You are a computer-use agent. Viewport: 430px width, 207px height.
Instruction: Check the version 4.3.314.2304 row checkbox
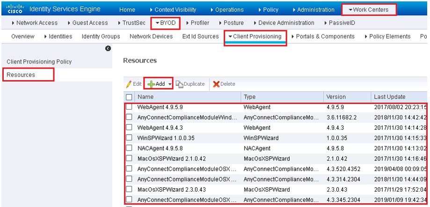tap(129, 179)
